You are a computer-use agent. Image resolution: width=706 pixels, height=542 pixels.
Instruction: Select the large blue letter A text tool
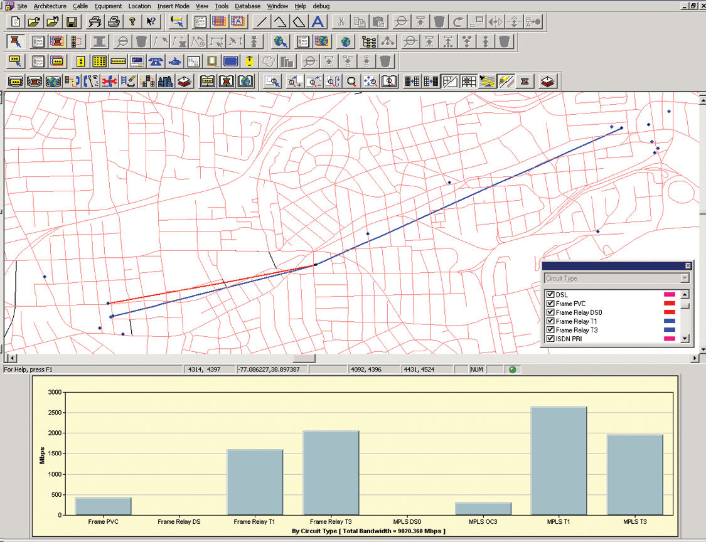(x=318, y=22)
